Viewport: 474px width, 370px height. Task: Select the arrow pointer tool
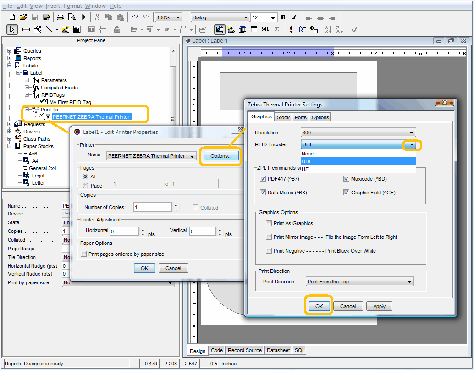click(x=12, y=29)
